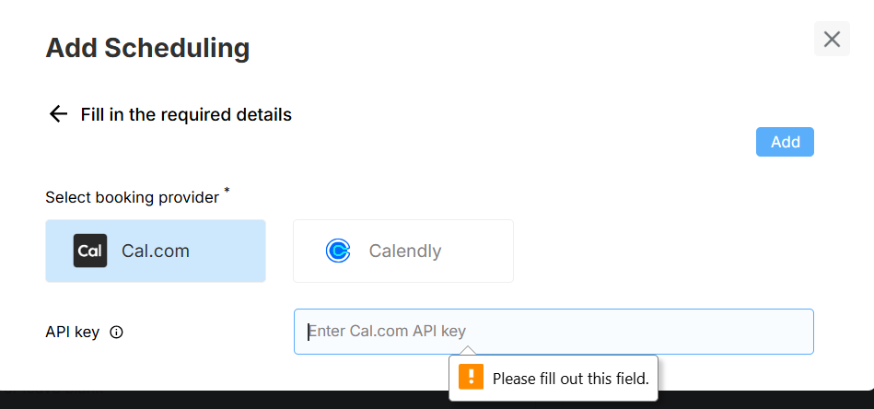Choose the Calendly text label

click(x=404, y=251)
